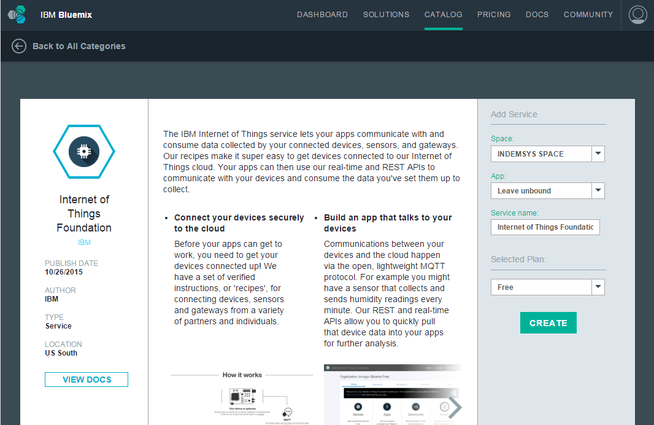654x425 pixels.
Task: Open the INDEMSYS SPACE combo box
Action: coord(548,154)
